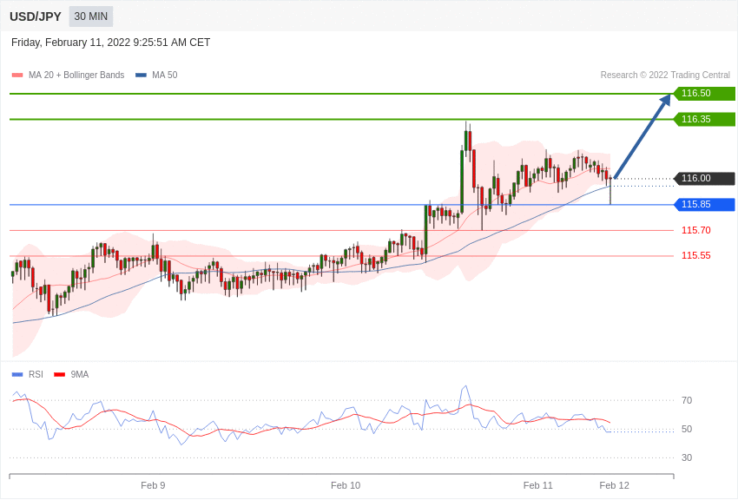Click the 9MA legend label
The height and width of the screenshot is (500, 738).
pos(80,374)
